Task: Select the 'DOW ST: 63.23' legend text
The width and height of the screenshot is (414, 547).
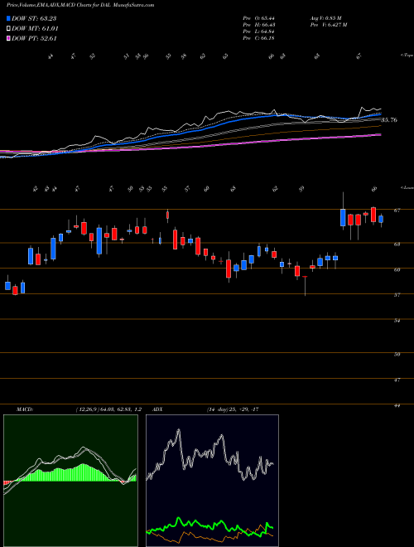Action: 34,18
